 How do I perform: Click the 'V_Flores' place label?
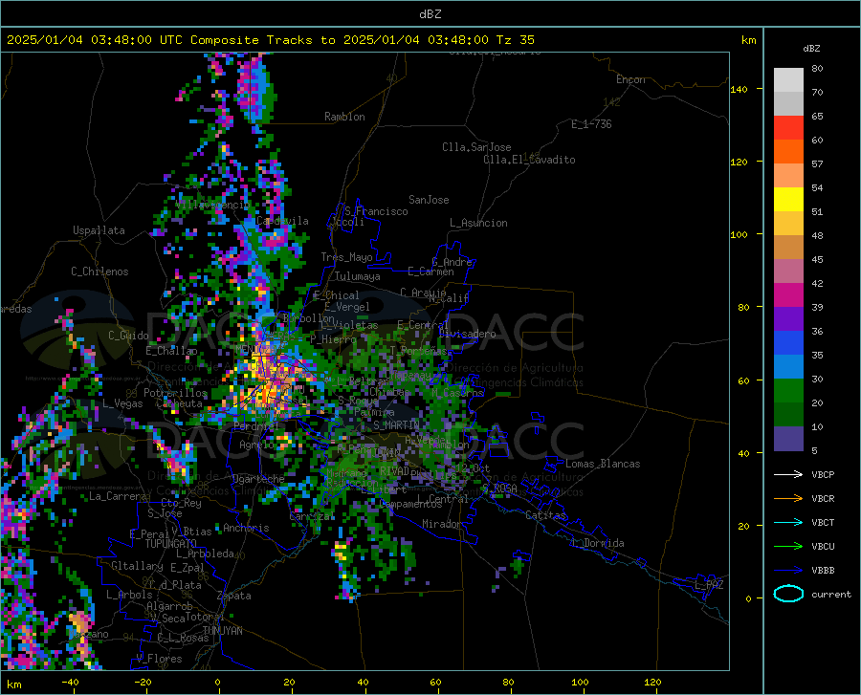[x=159, y=659]
